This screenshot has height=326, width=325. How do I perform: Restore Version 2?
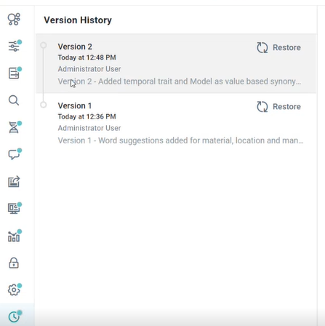tap(278, 47)
